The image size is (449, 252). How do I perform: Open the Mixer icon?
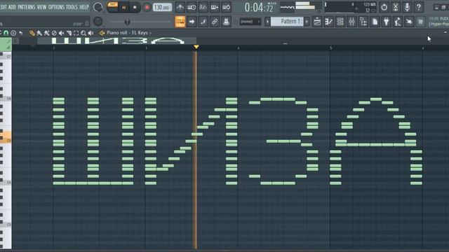(x=351, y=22)
